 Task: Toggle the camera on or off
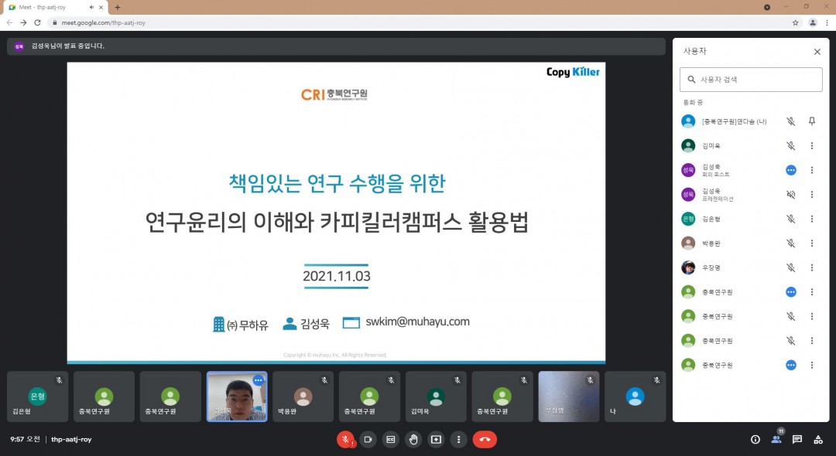(368, 439)
